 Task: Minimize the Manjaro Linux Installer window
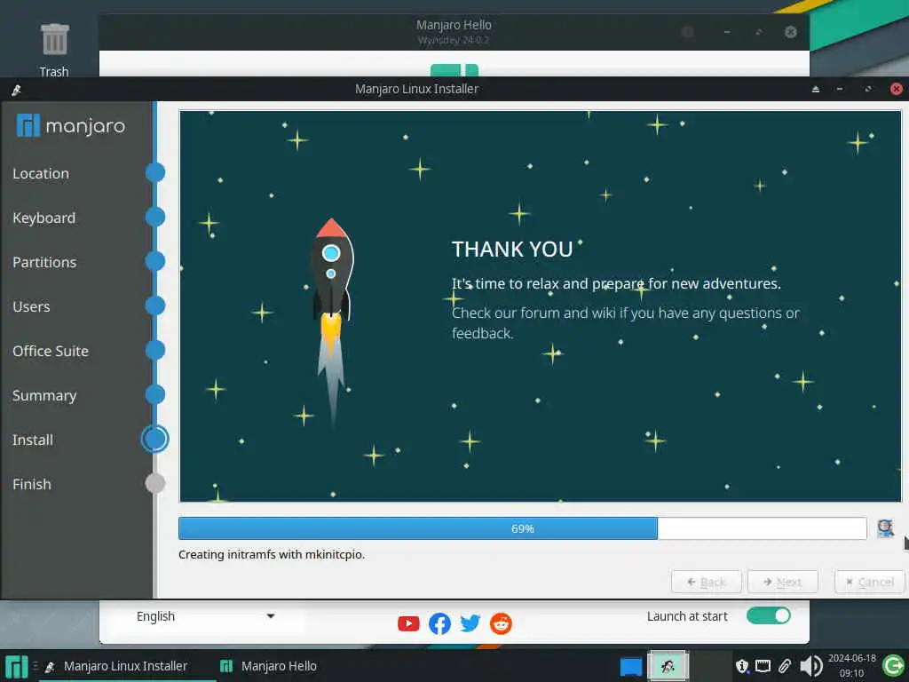coord(840,90)
